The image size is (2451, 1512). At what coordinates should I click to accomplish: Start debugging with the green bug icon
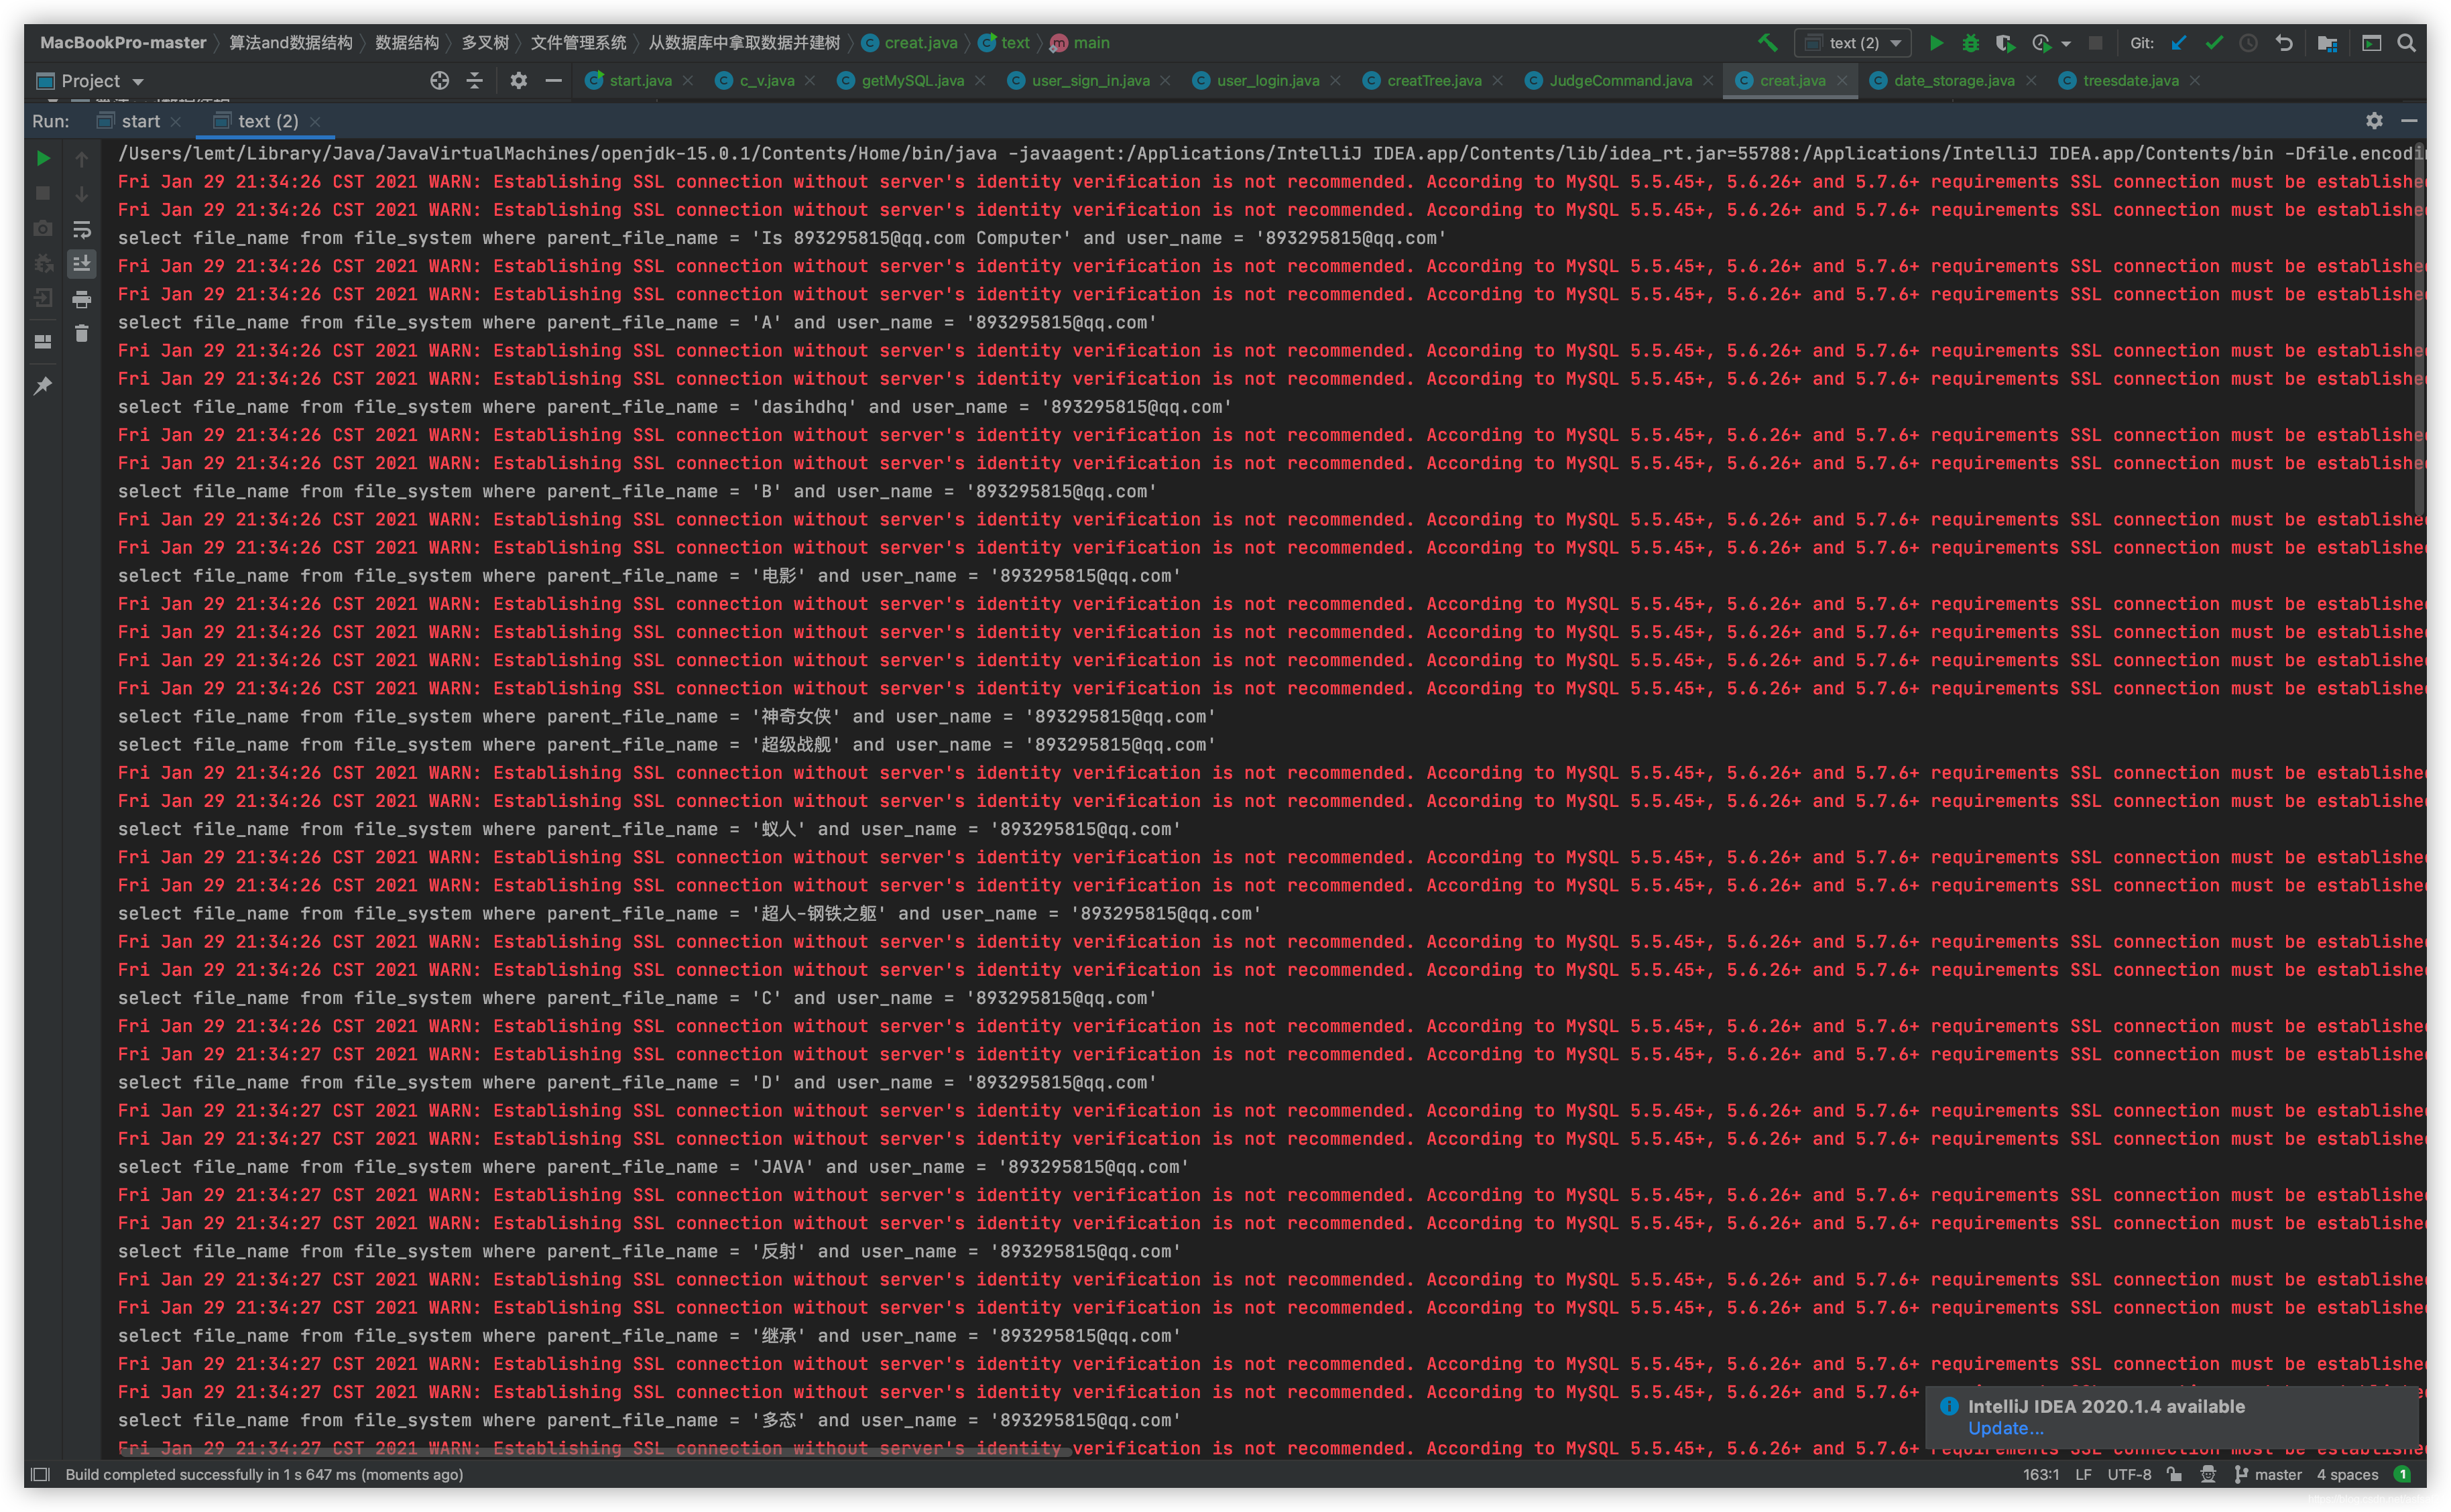pos(1970,43)
